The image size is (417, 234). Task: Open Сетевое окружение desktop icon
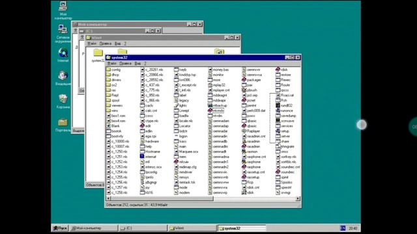[x=63, y=33]
